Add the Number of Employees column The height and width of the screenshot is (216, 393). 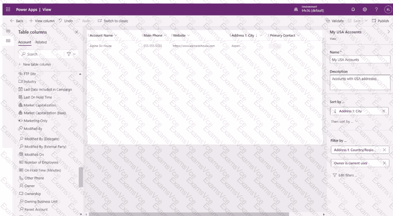[41, 162]
